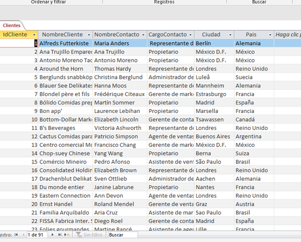301x242 pixels.
Task: Go to next record arrow
Action: [52, 234]
